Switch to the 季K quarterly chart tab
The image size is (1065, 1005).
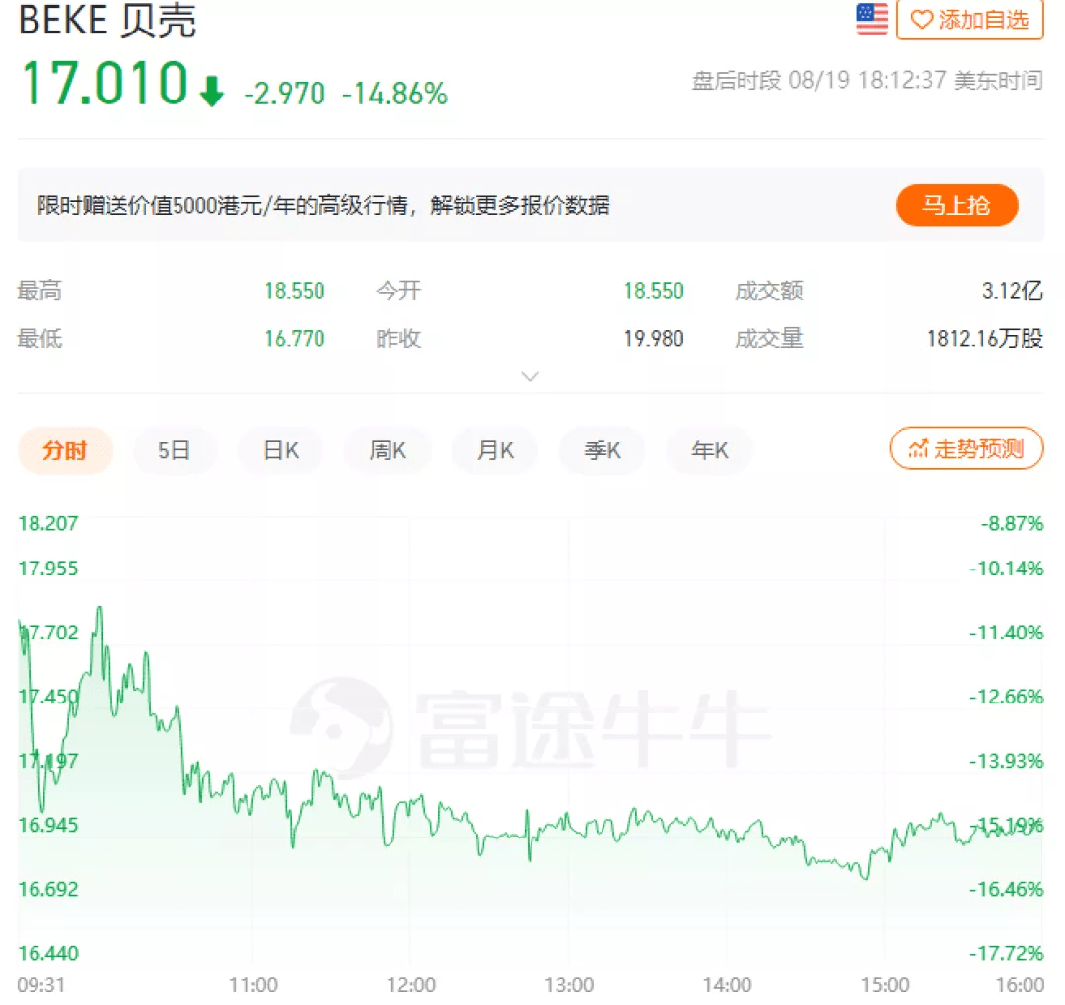(x=603, y=450)
